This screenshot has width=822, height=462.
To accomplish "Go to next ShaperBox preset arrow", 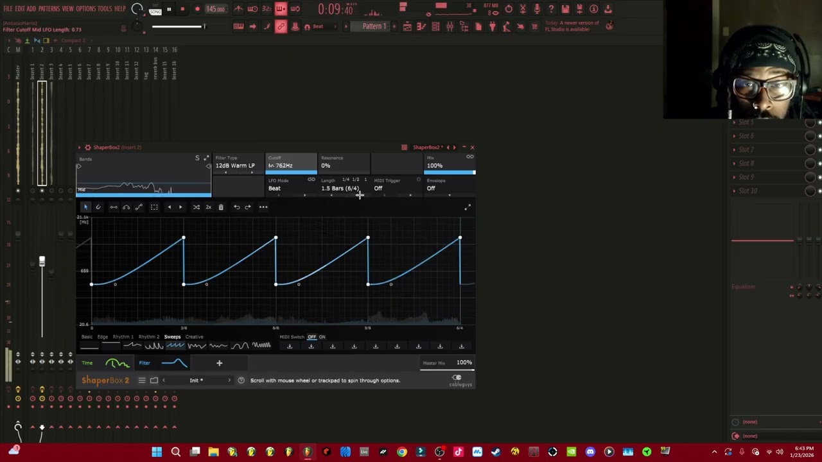I will point(229,381).
